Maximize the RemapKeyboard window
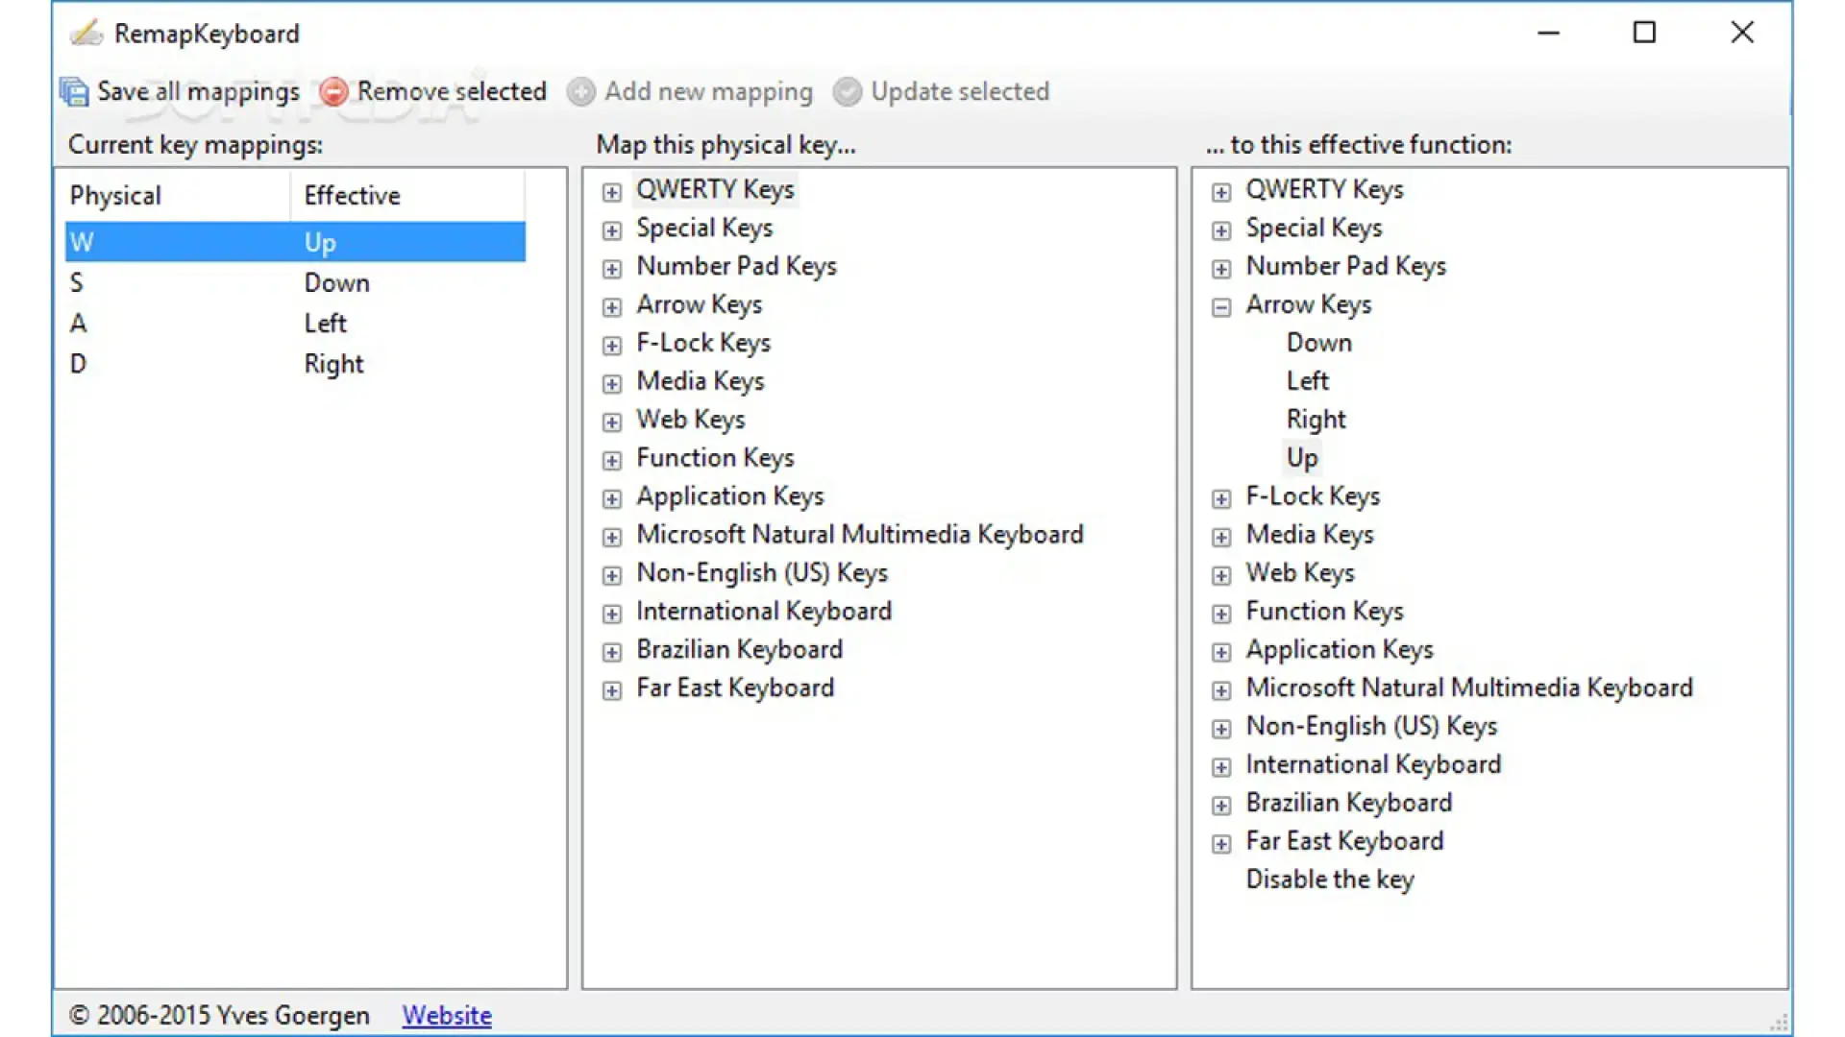This screenshot has height=1037, width=1845. tap(1644, 33)
